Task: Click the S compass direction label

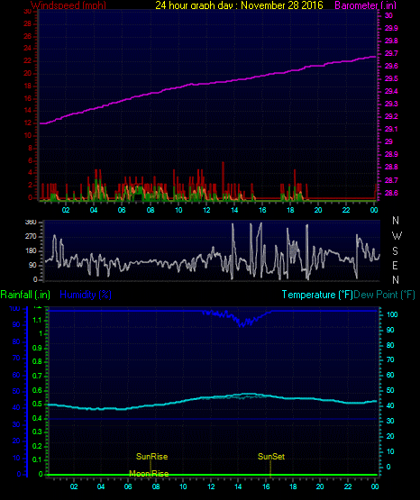Action: (395, 251)
